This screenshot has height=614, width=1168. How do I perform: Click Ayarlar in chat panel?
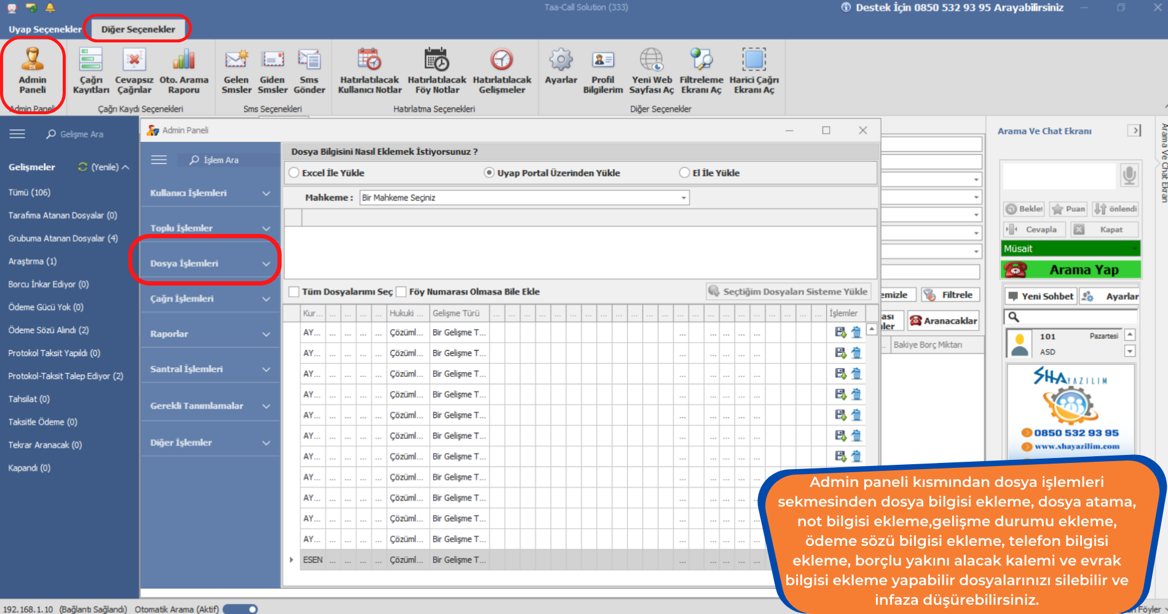1110,296
